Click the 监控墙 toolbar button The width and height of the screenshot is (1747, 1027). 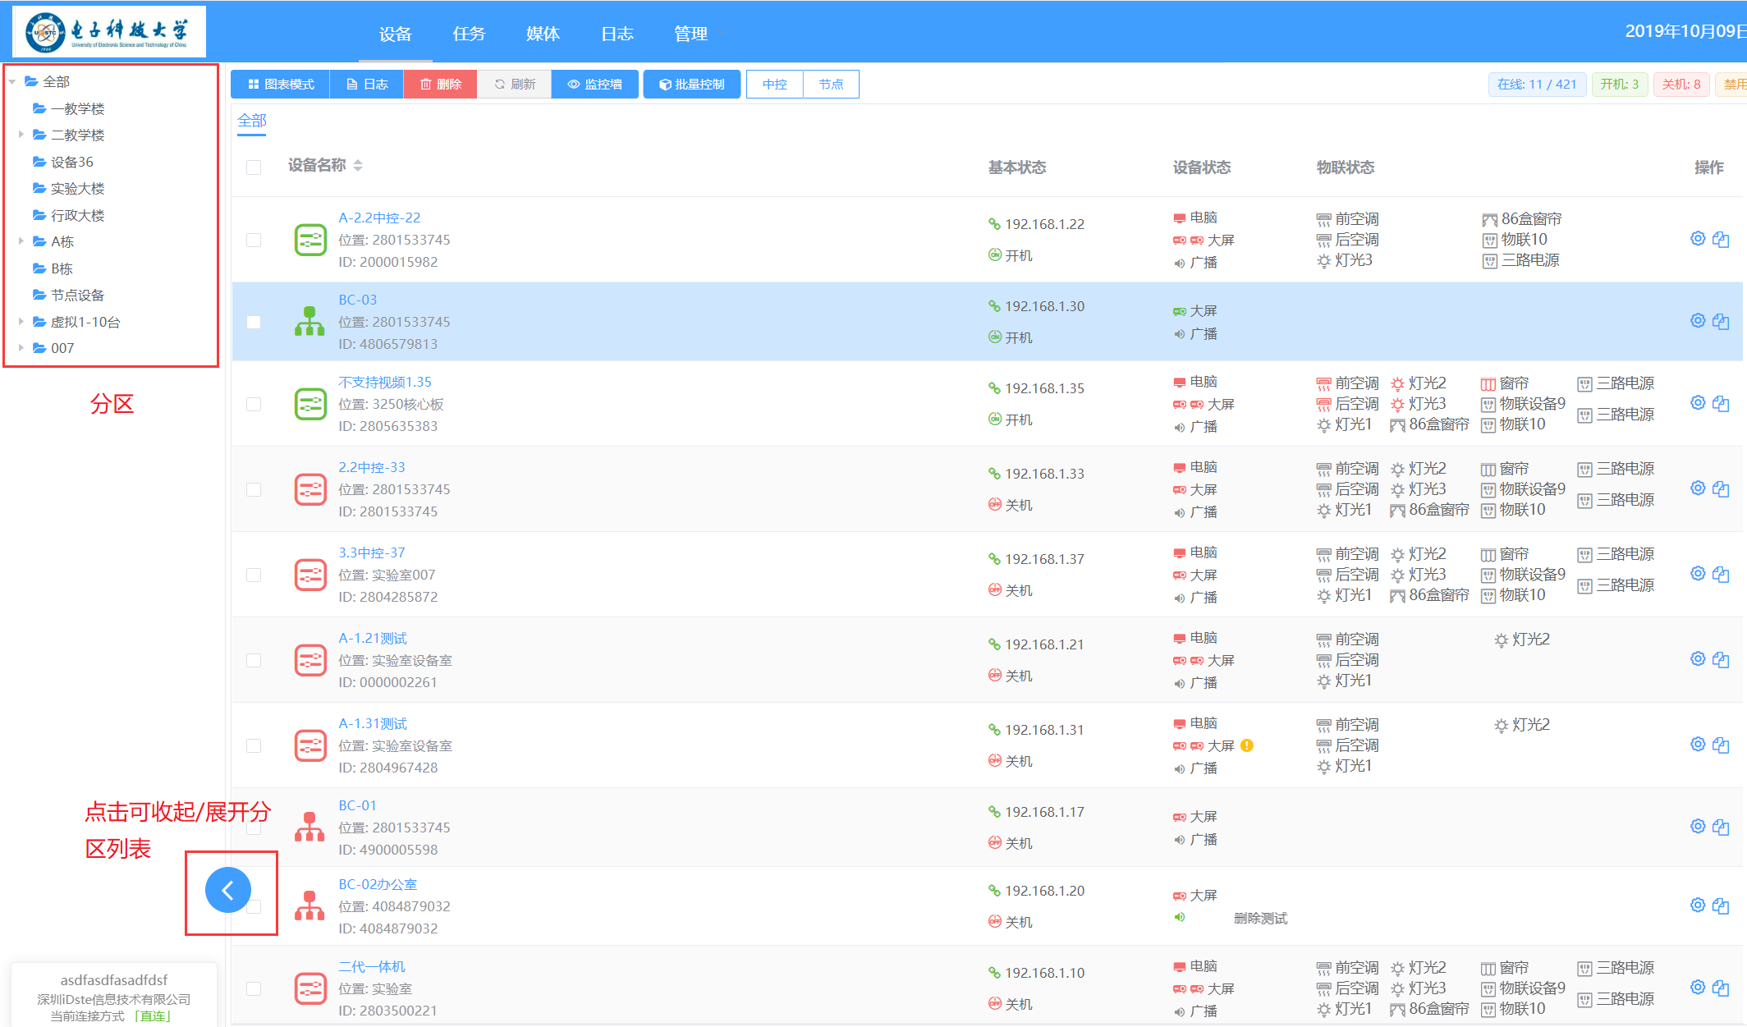[595, 85]
